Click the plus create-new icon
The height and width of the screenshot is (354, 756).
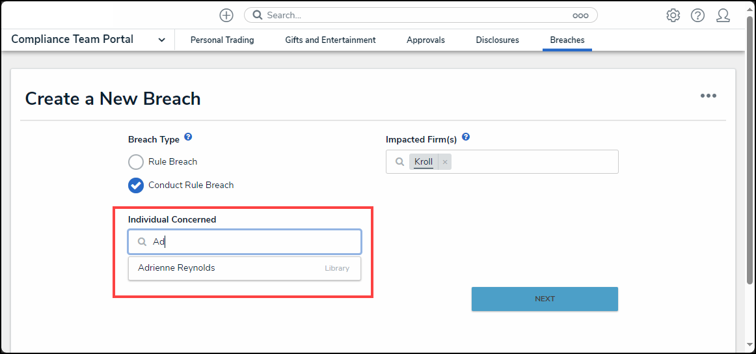226,15
